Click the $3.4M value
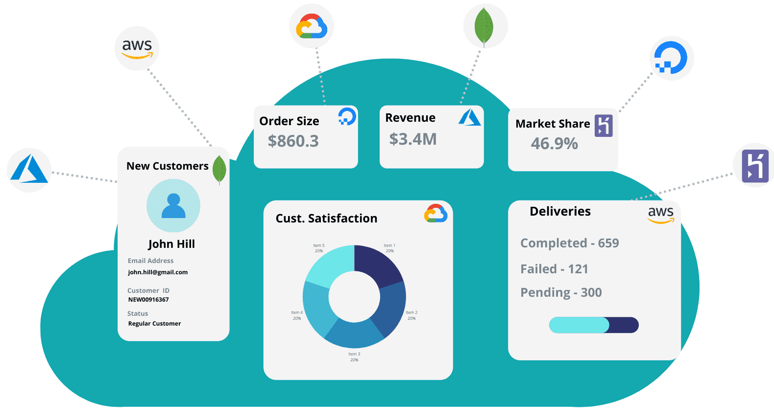774x418 pixels. (413, 139)
